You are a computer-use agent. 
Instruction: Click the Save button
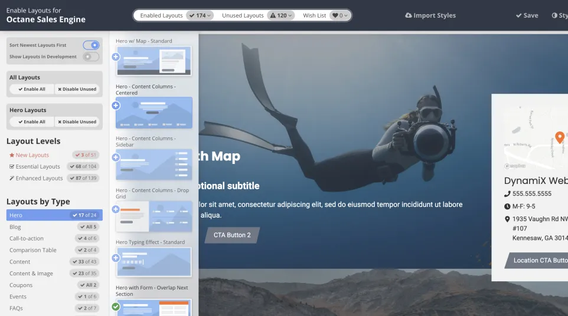[x=527, y=15]
